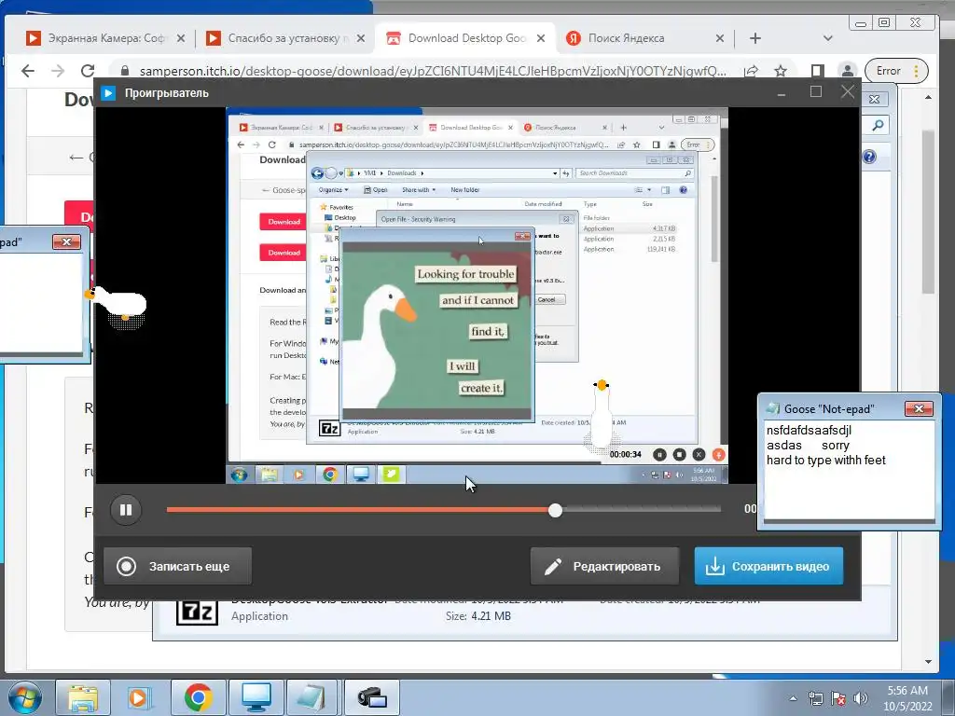Click the camcorder icon in the taskbar
Screen dimensions: 955x716
[372, 697]
